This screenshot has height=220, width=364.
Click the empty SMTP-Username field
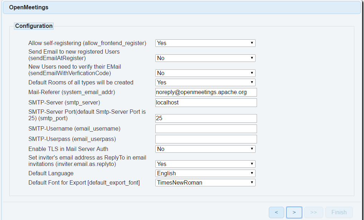click(x=206, y=129)
